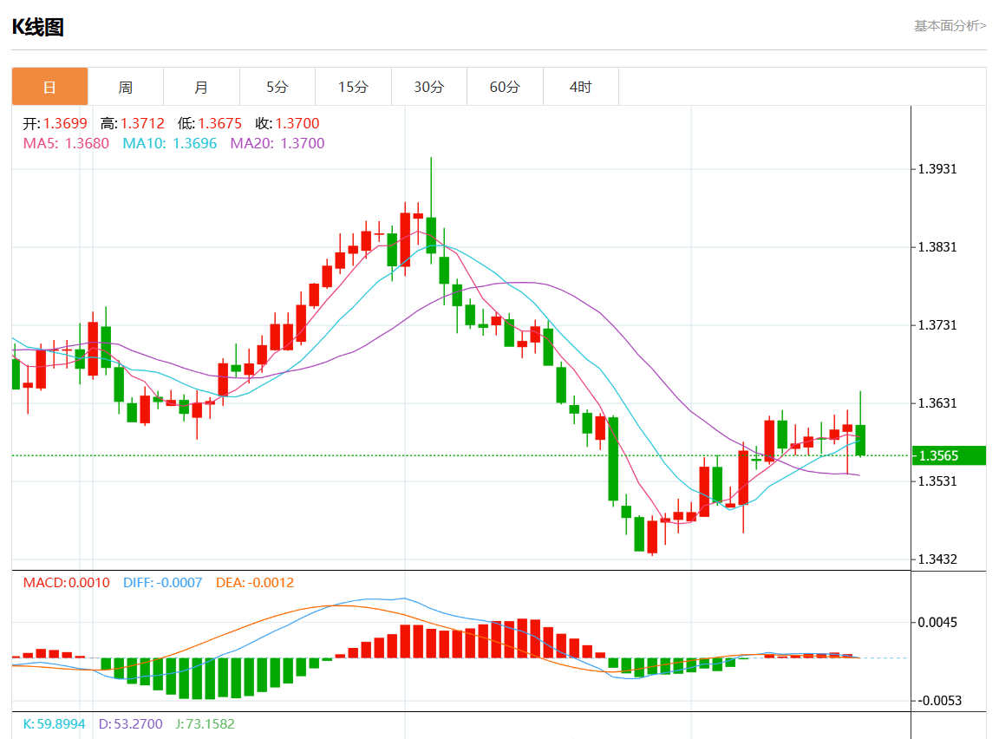Image resolution: width=999 pixels, height=739 pixels.
Task: Click the 1.3931 price axis label
Action: (937, 168)
